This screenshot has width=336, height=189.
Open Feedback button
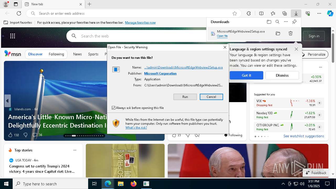(x=316, y=173)
